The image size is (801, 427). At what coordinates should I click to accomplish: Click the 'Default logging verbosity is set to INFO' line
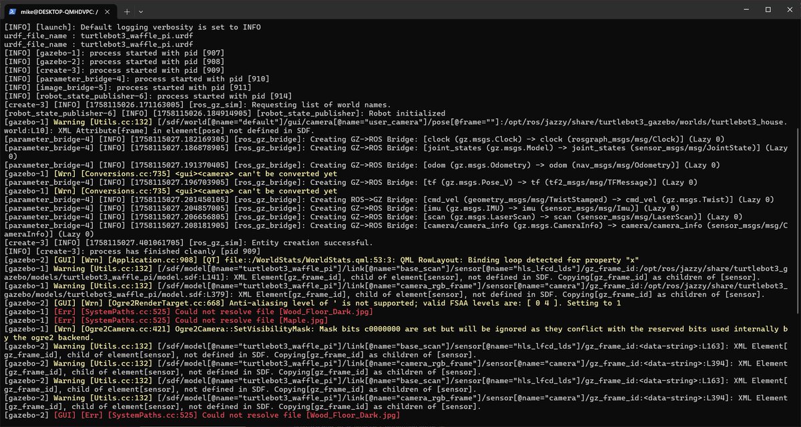click(x=132, y=27)
